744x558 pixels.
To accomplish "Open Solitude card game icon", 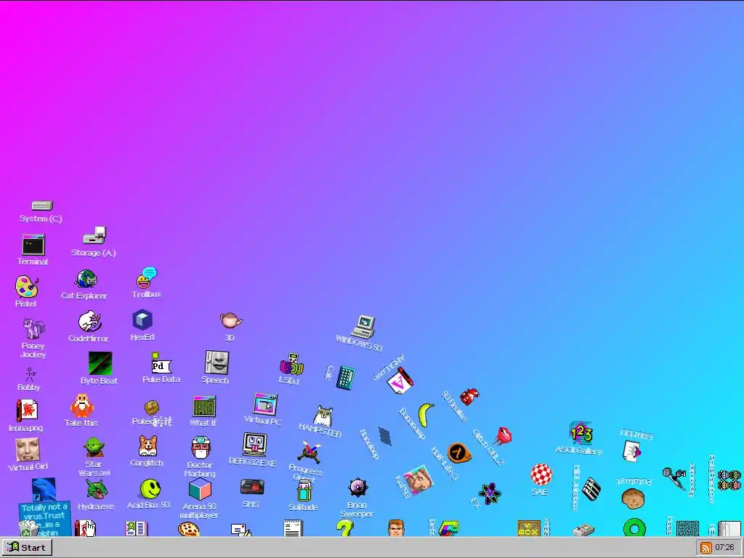I will coord(304,490).
